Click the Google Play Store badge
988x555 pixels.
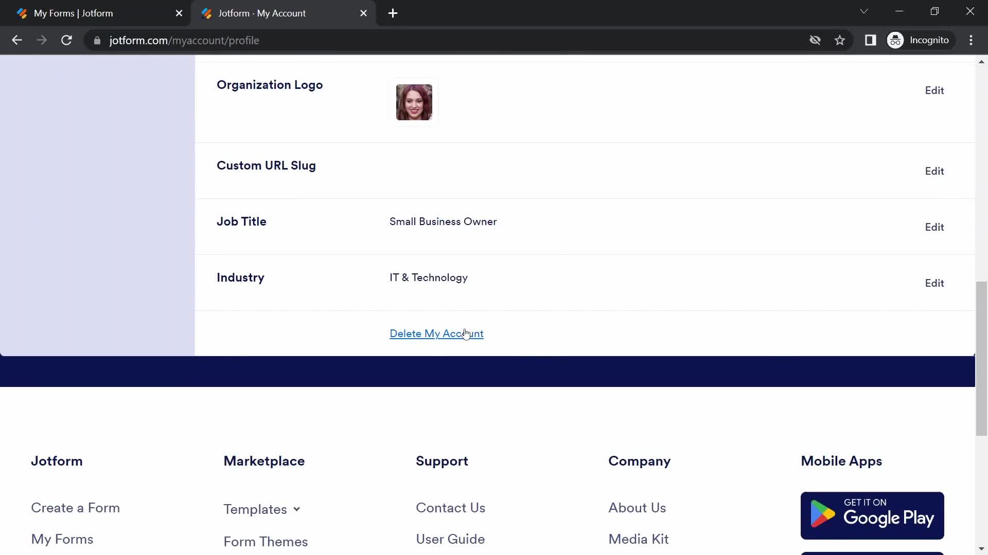872,516
